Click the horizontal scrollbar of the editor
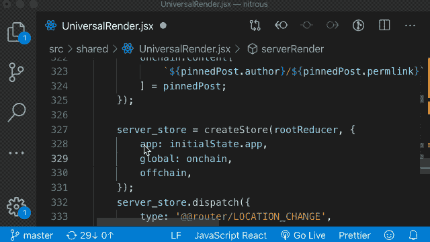Image resolution: width=430 pixels, height=242 pixels. pos(158,223)
